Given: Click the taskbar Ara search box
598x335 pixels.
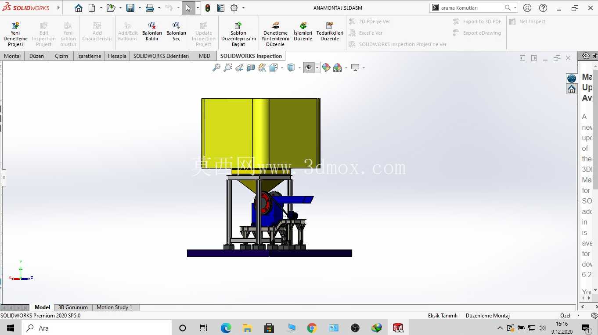Looking at the screenshot, I should [x=97, y=328].
